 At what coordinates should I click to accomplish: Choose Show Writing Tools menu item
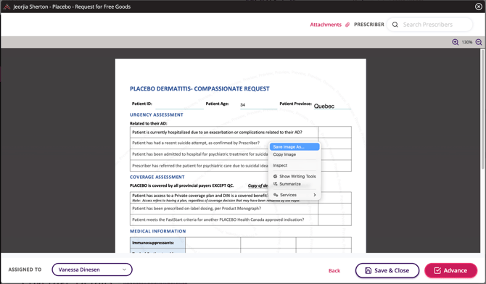click(295, 176)
